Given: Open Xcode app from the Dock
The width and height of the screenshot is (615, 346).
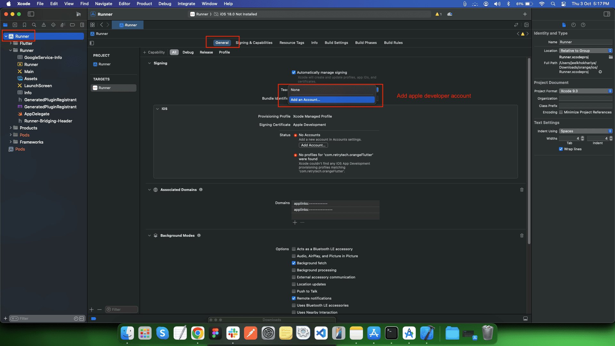Looking at the screenshot, I should 427,334.
